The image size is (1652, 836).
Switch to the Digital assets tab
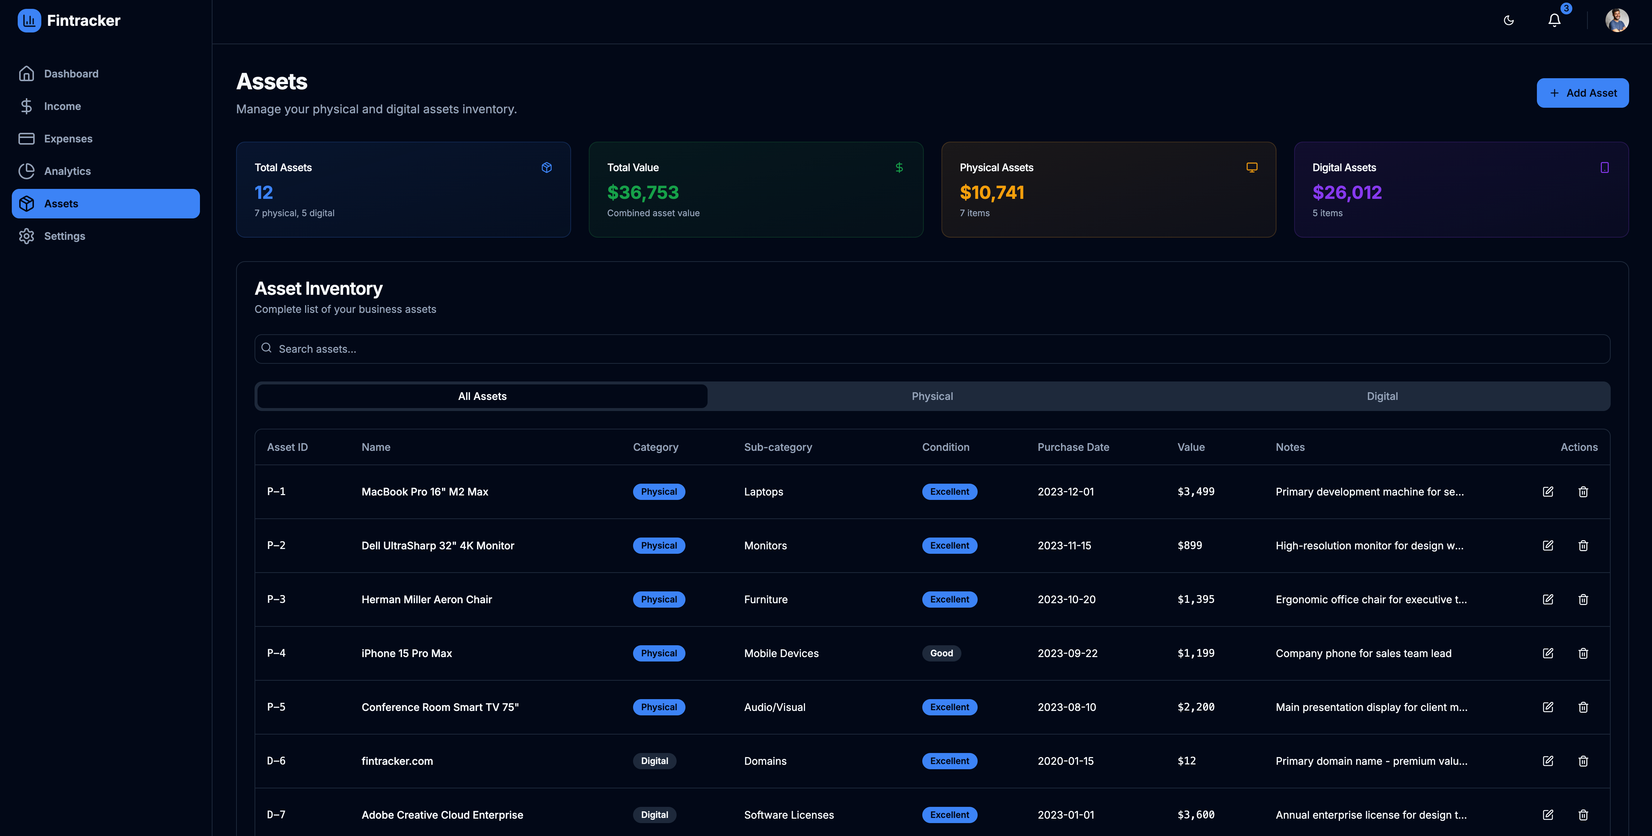[x=1381, y=396]
